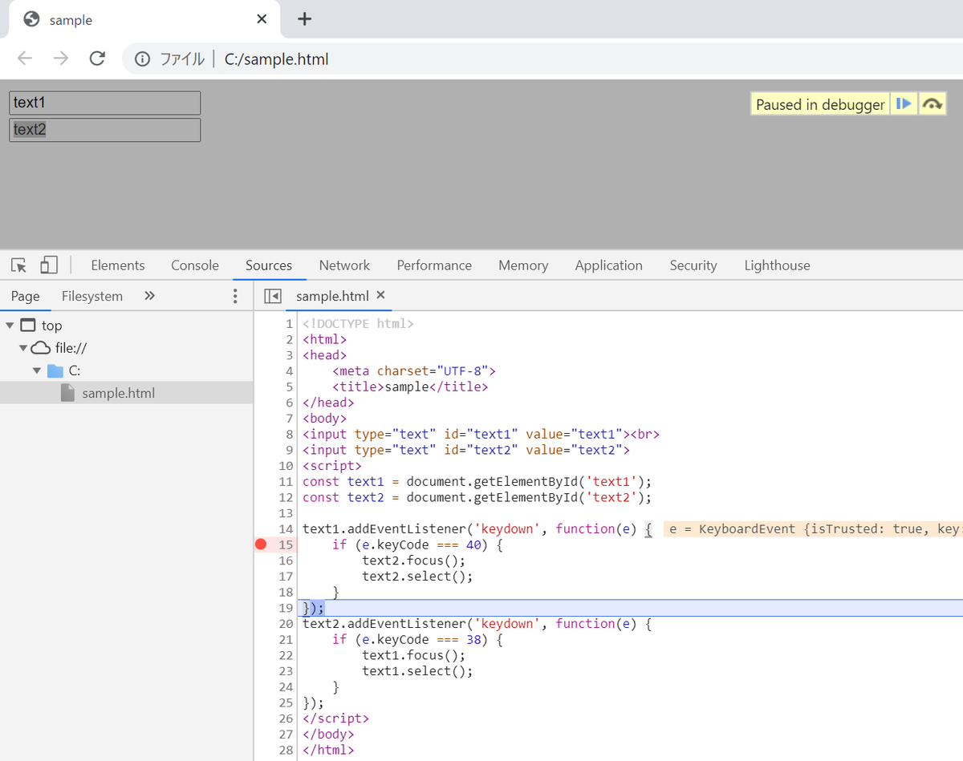963x761 pixels.
Task: Click the sample tab globe favicon
Action: [x=31, y=20]
